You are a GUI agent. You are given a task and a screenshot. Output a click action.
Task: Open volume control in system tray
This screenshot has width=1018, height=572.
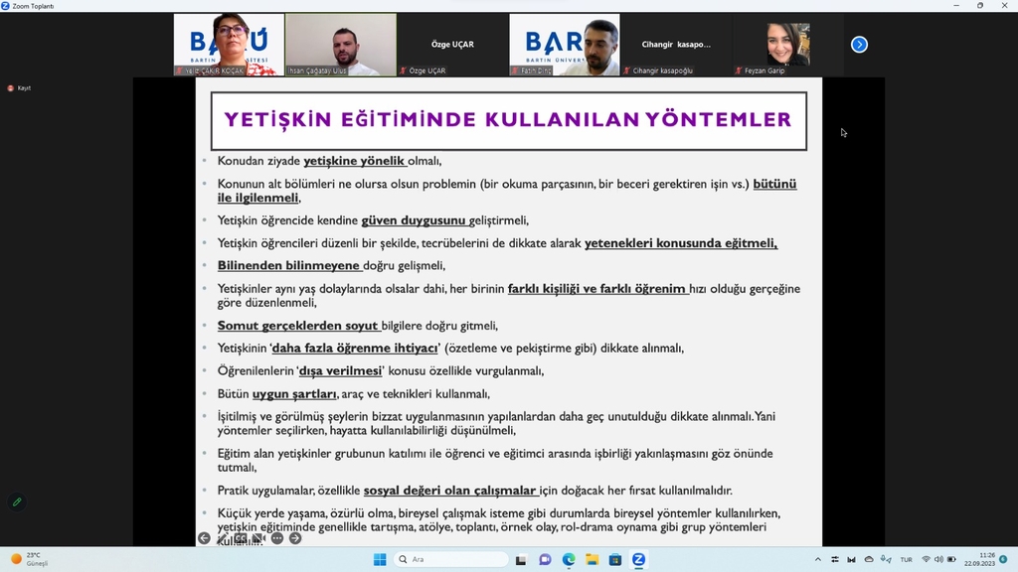939,559
